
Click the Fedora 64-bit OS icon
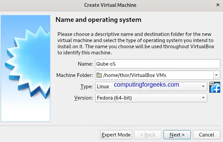215,87
